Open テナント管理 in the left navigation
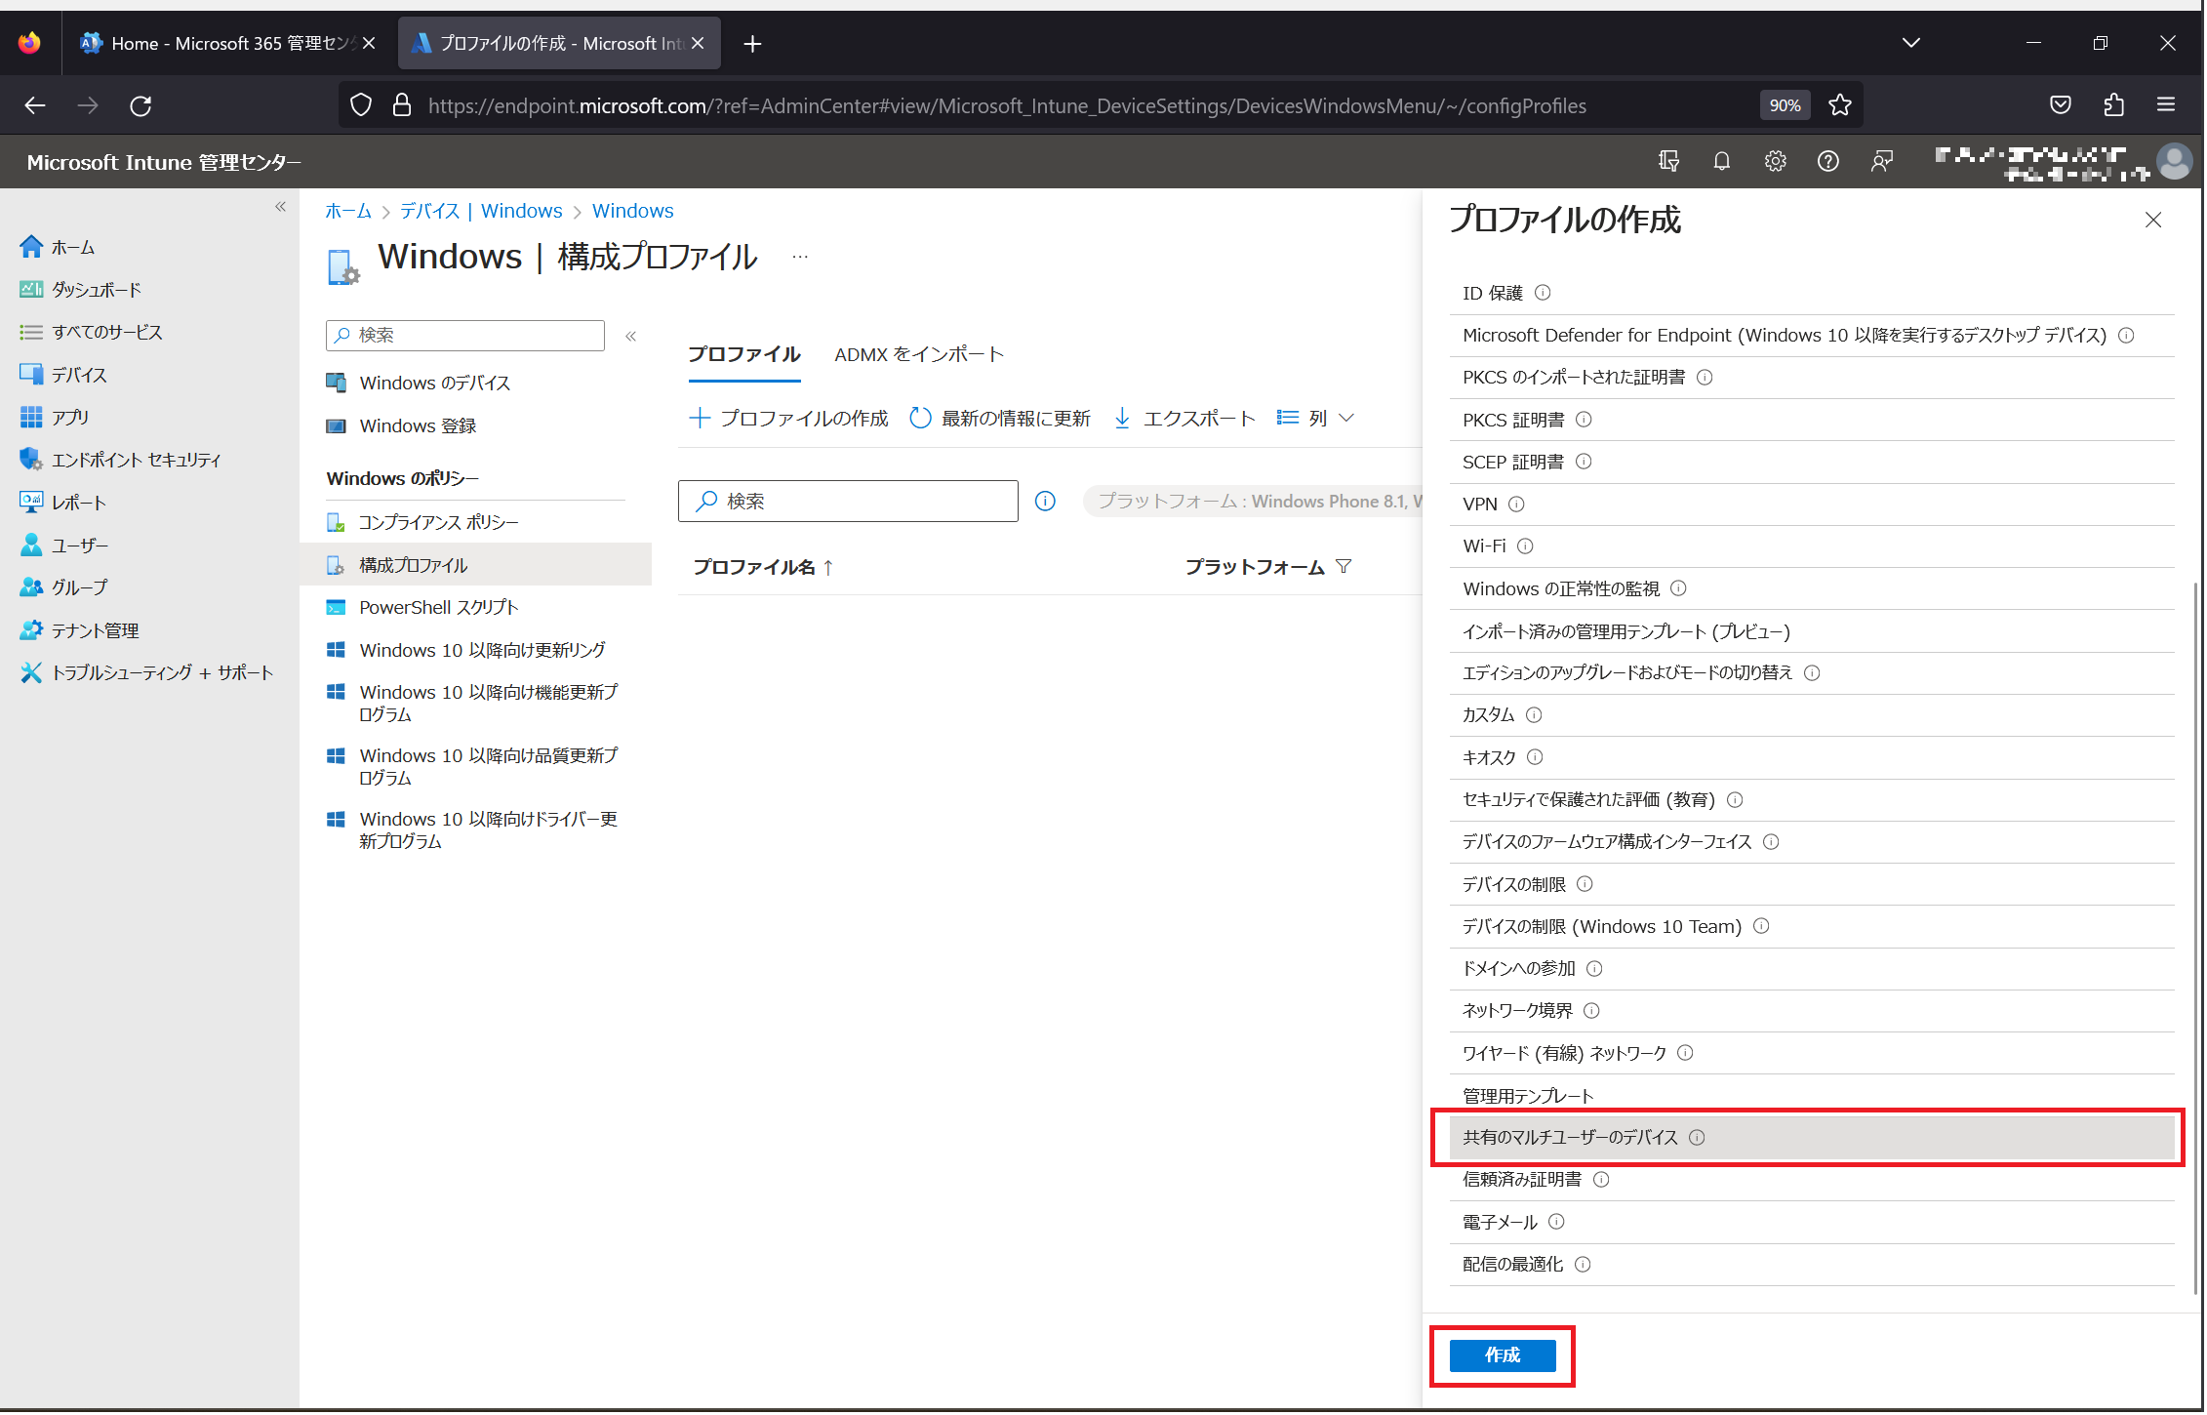The height and width of the screenshot is (1415, 2207). point(80,631)
